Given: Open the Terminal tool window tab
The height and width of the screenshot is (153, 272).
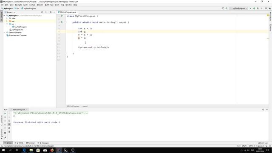Looking at the screenshot, I should [x=30, y=143].
